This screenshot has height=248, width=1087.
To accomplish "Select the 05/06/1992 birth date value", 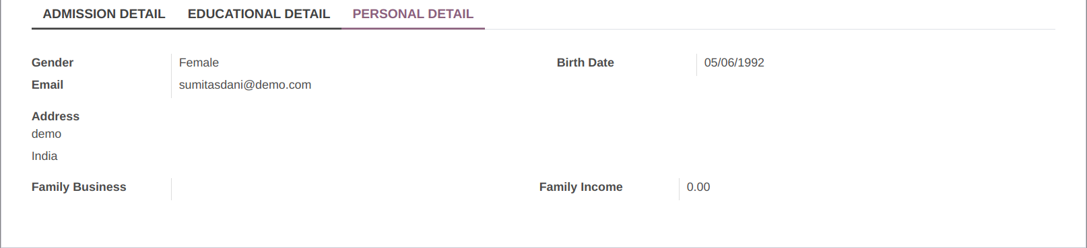I will 734,63.
